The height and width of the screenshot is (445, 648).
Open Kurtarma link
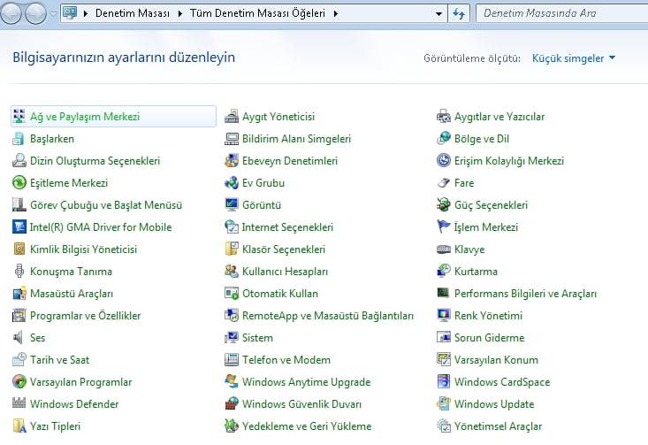(x=476, y=272)
